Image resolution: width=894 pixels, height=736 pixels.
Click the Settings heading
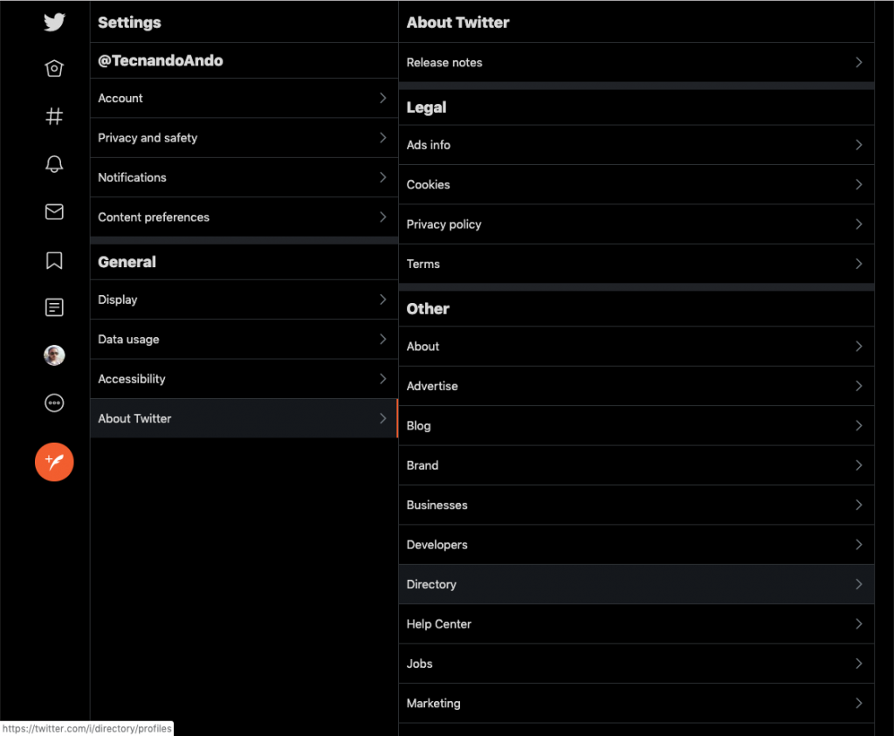[129, 22]
